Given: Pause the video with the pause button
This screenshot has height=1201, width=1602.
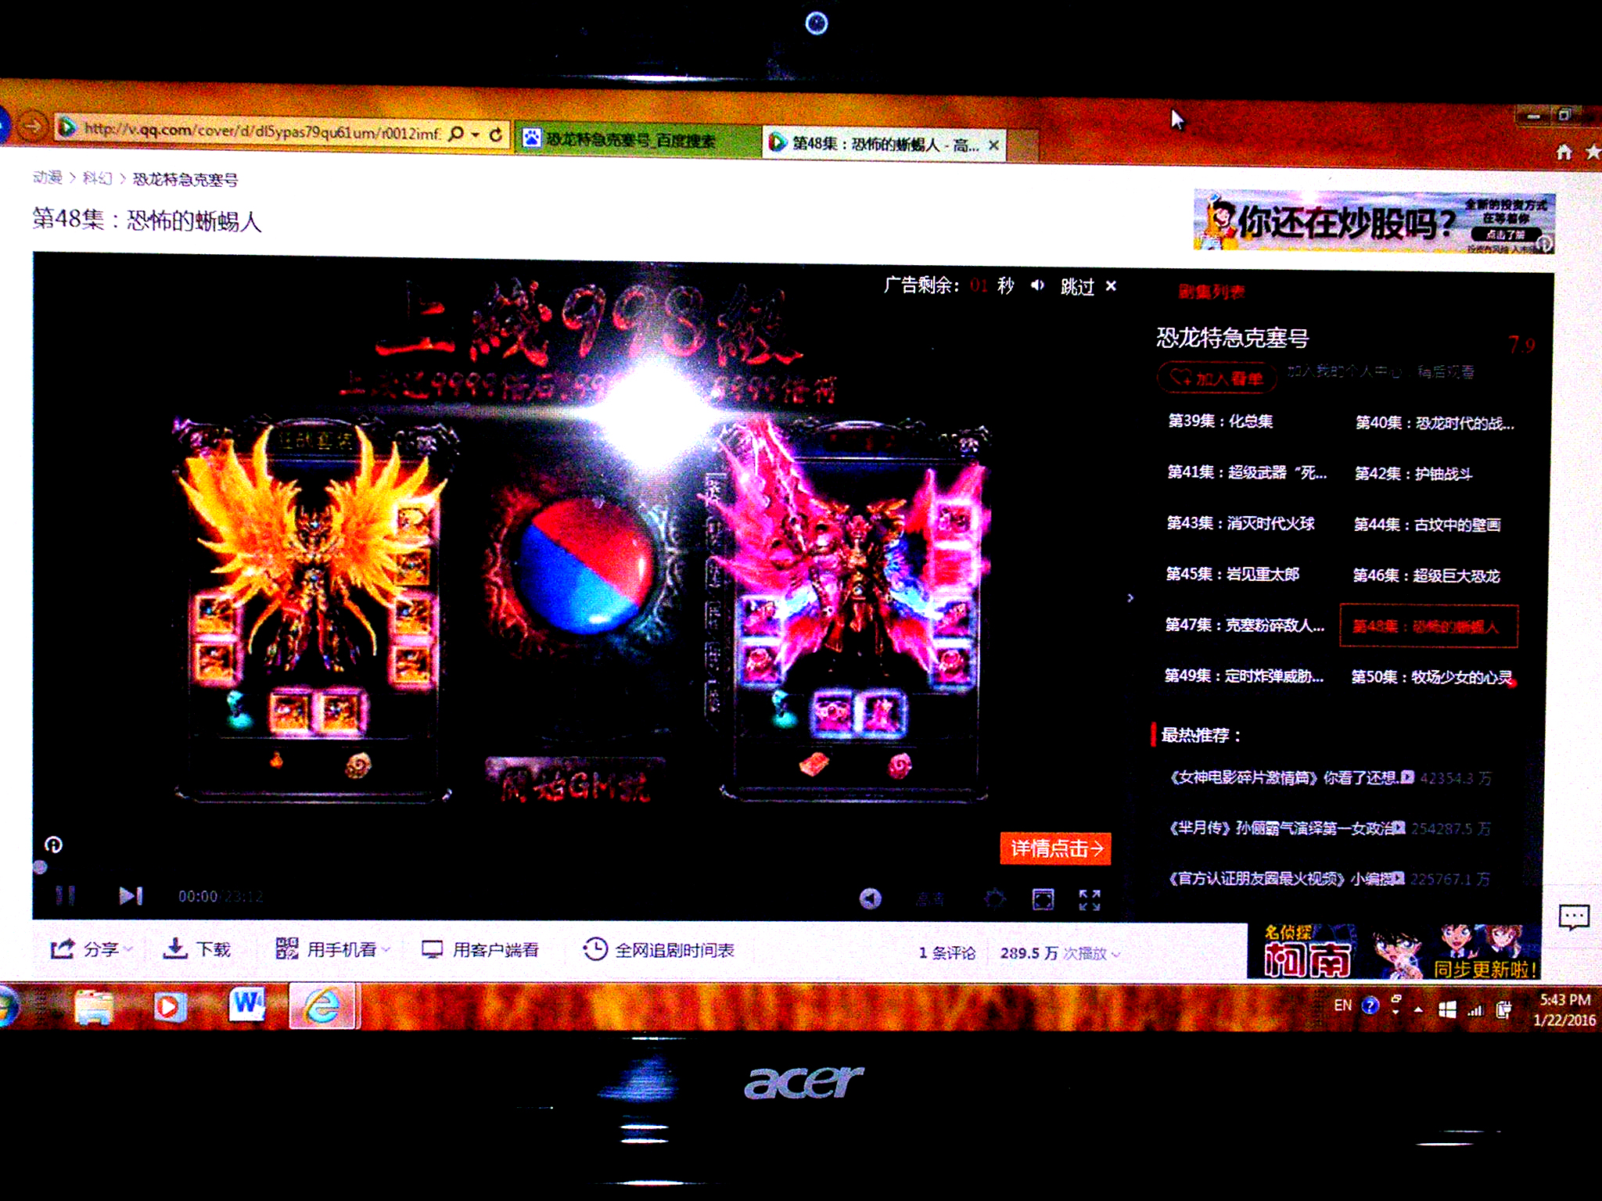Looking at the screenshot, I should [x=66, y=895].
